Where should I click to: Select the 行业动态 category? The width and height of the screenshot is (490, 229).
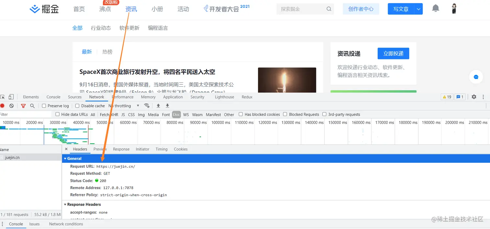(101, 28)
